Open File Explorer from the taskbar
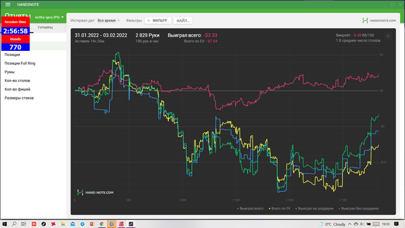 click(62, 224)
